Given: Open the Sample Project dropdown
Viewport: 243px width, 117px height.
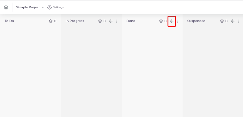Looking at the screenshot, I should (x=30, y=7).
